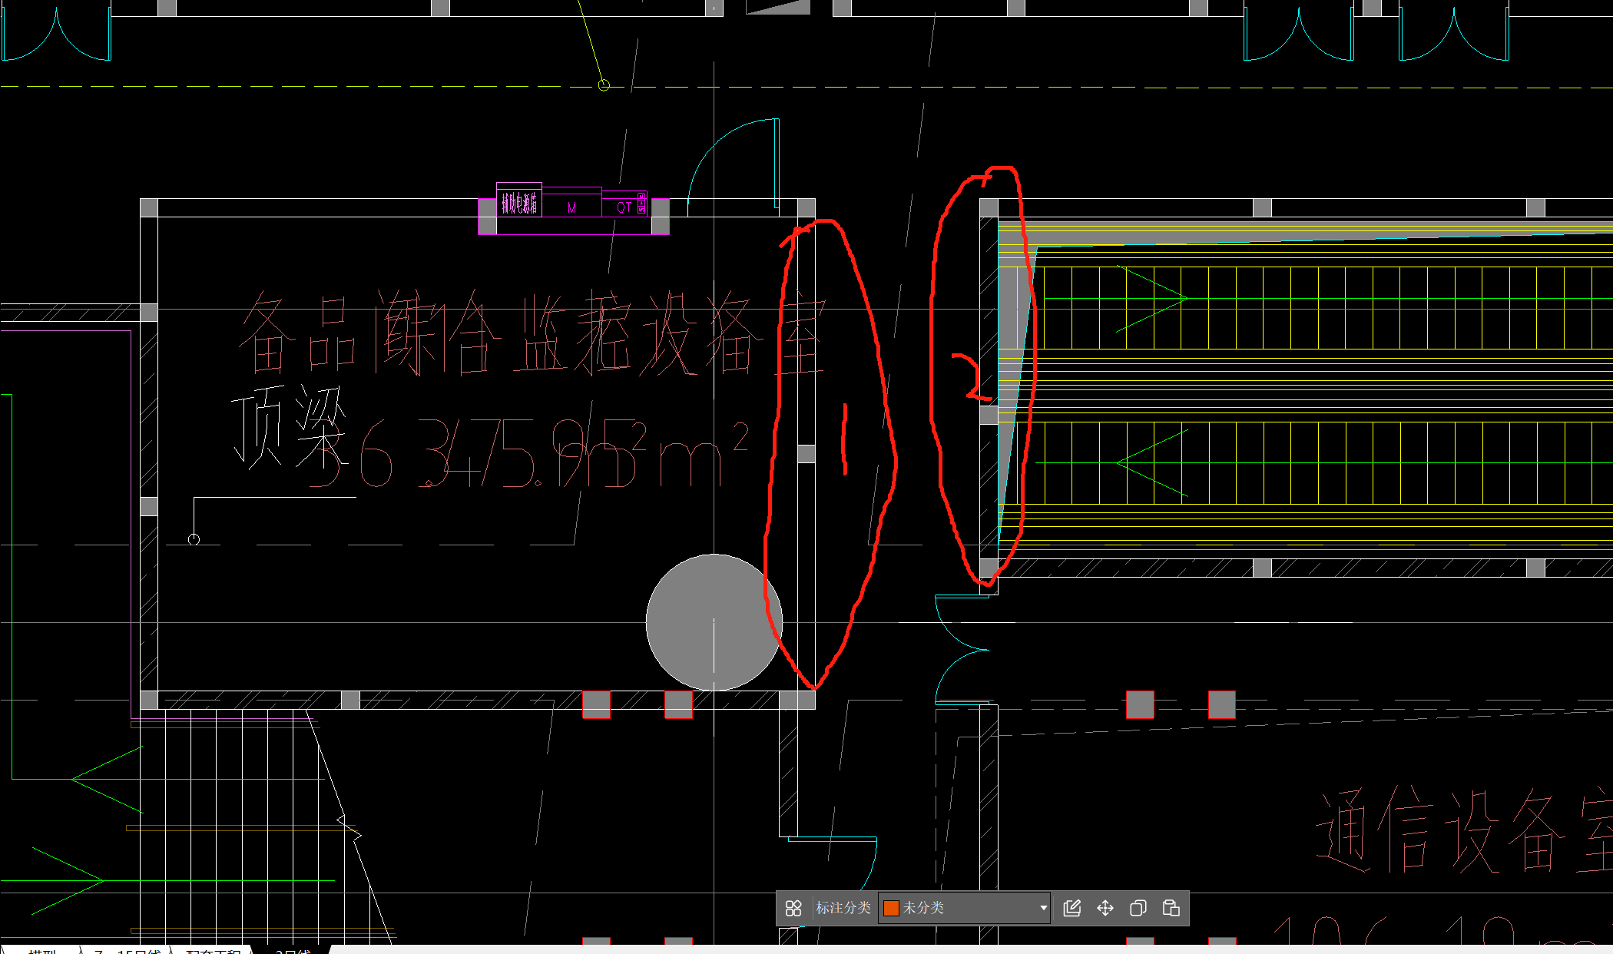Select the large gray circular column
This screenshot has height=954, width=1613.
pos(714,622)
